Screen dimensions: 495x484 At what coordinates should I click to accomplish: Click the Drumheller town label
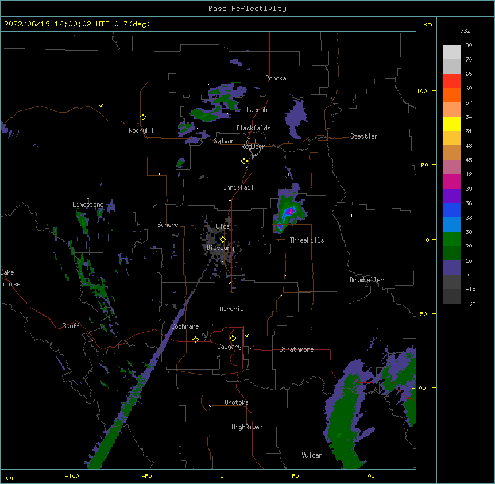[366, 280]
